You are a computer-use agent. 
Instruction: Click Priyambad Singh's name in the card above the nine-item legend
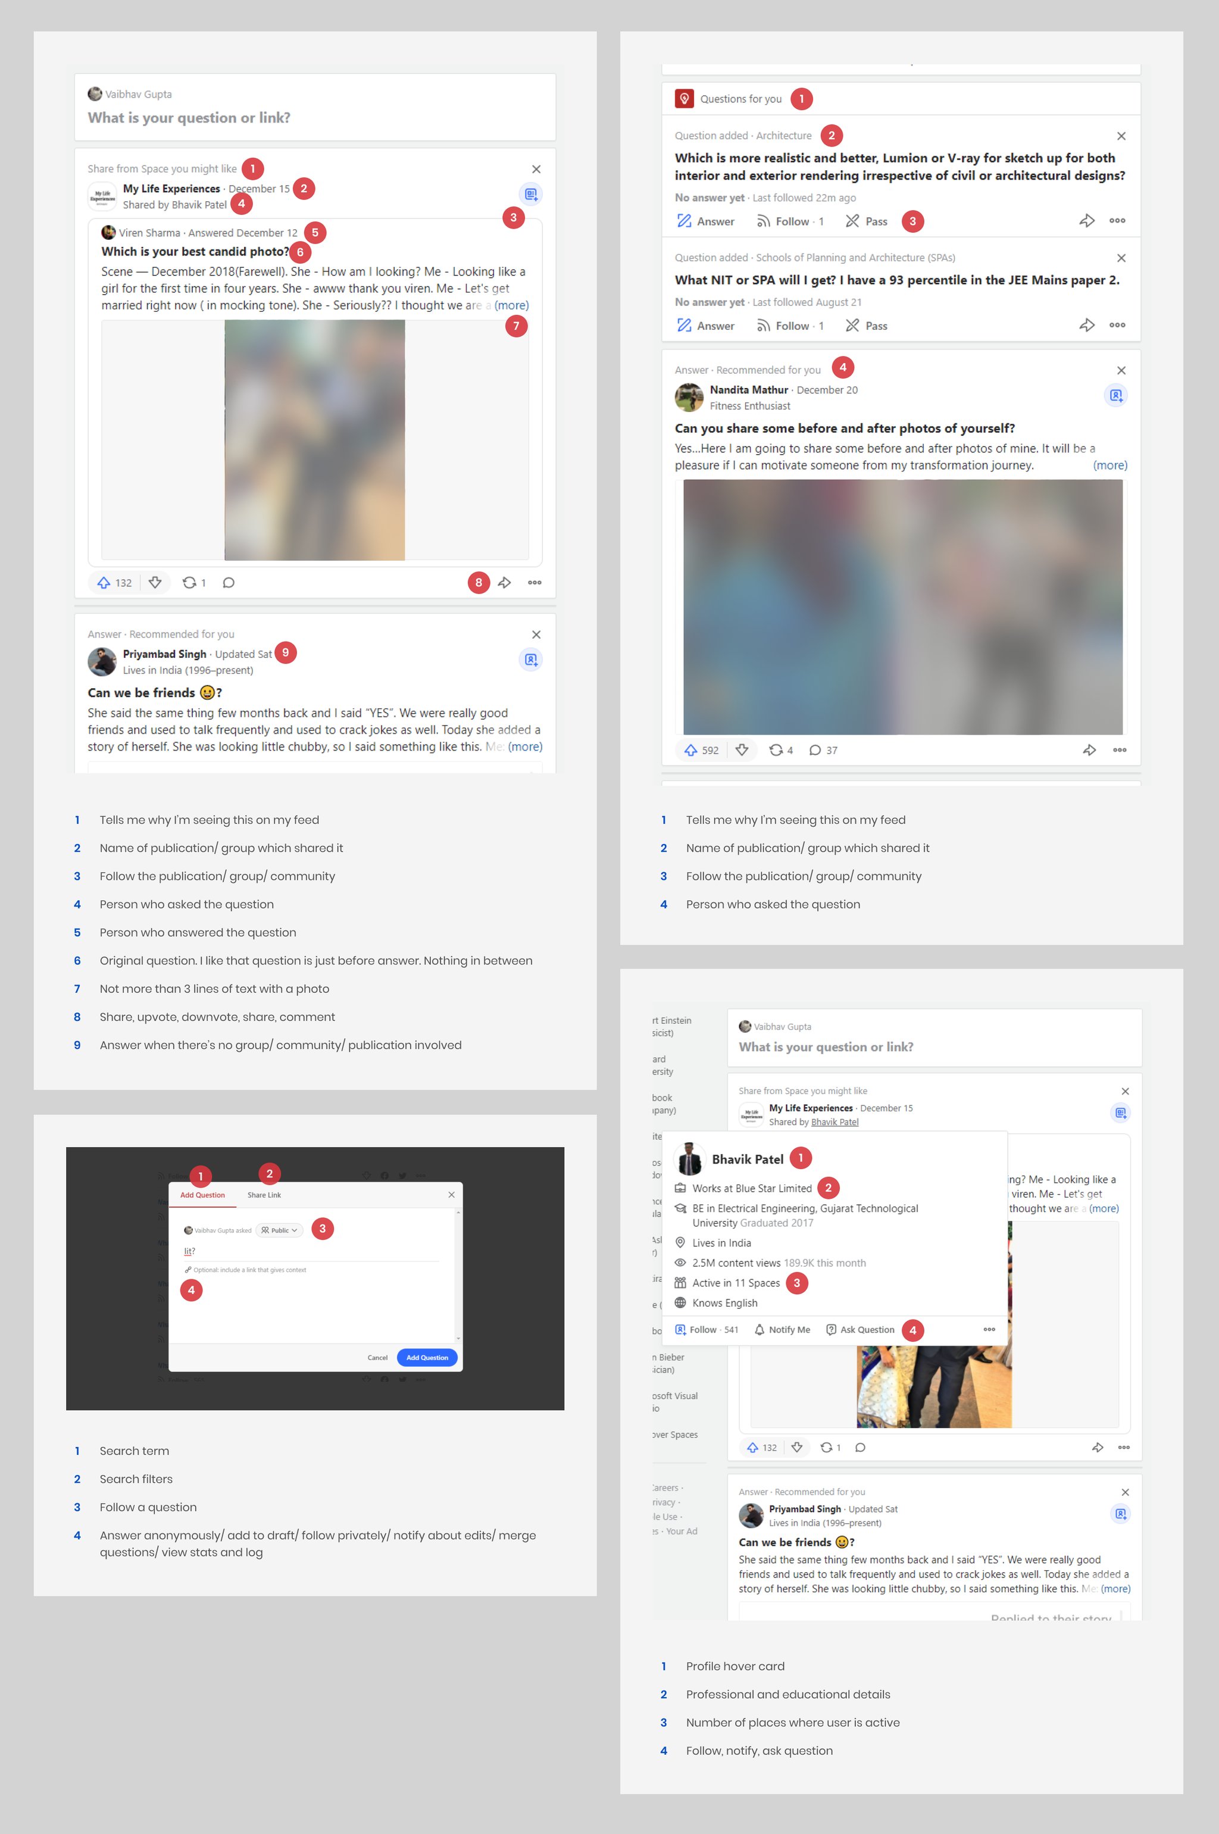tap(165, 654)
